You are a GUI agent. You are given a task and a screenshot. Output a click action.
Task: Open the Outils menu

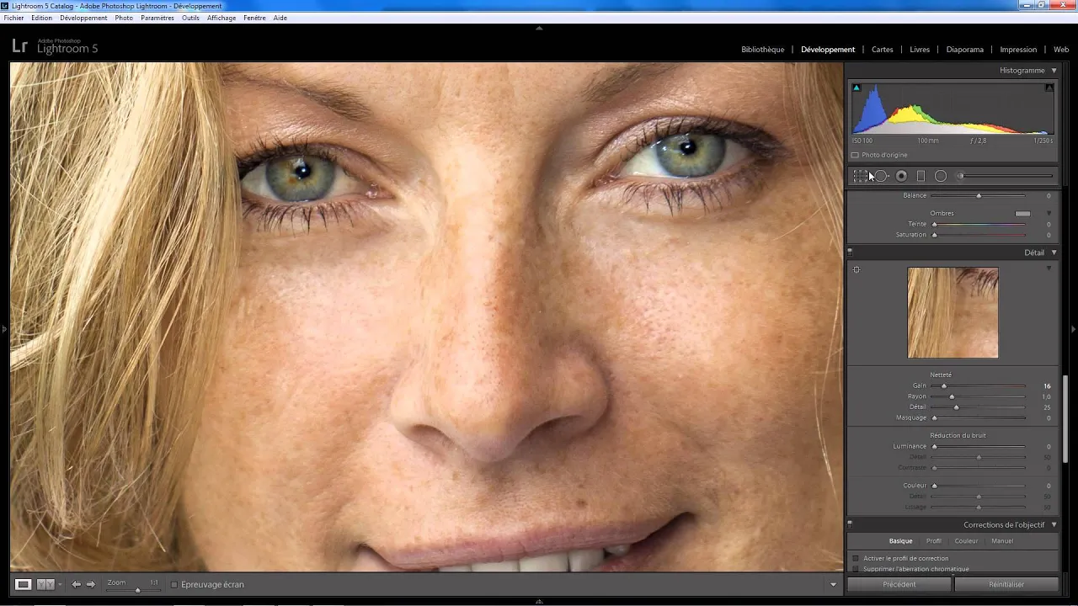(x=190, y=18)
